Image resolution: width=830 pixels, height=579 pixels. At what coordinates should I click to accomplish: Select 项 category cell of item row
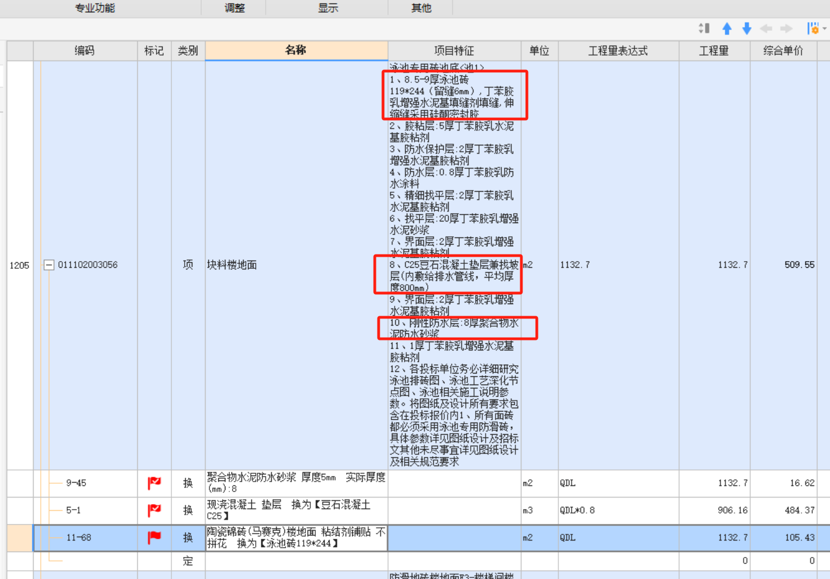[x=188, y=265]
